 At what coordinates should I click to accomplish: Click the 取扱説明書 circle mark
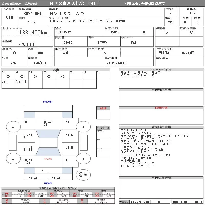tap(192, 32)
